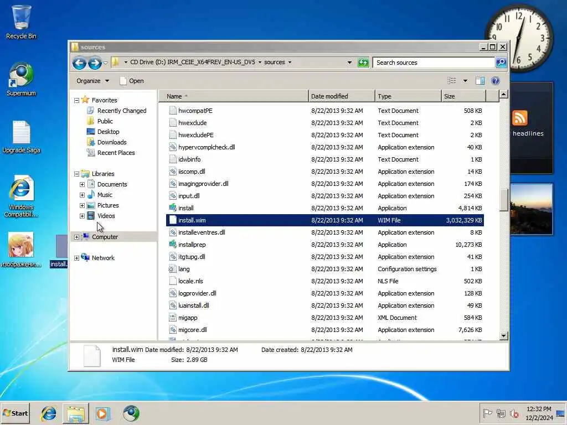The width and height of the screenshot is (567, 425).
Task: Click the sunset slideshow gadget picture
Action: coord(531,209)
